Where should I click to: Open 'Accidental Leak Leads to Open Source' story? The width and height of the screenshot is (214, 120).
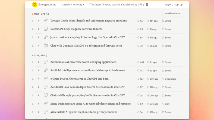pos(87,87)
